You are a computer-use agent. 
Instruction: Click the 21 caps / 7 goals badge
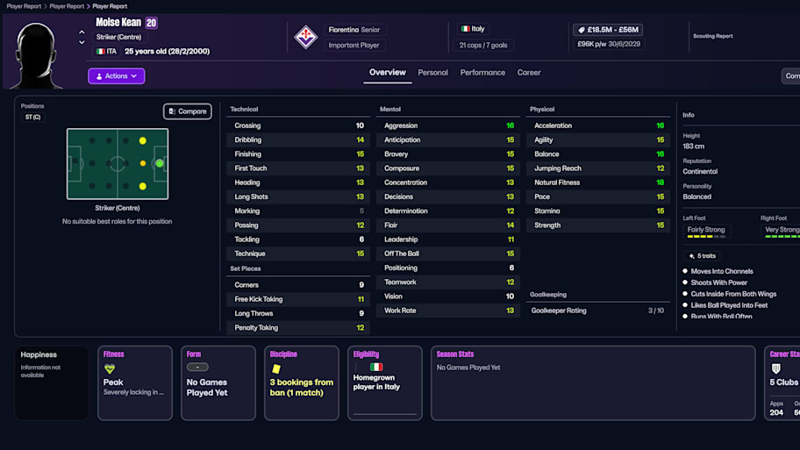point(482,45)
